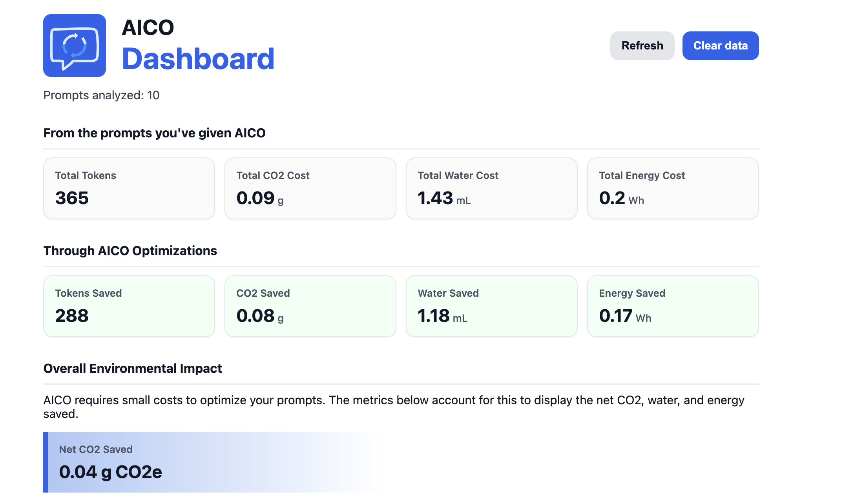Viewport: 854px width, 500px height.
Task: Click the Total CO2 Cost card
Action: (310, 188)
